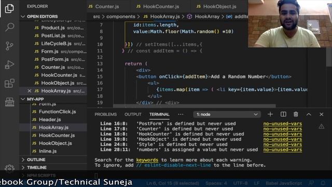Click the UTF-8 encoding status entry
This screenshot has height=187, width=332.
[x=240, y=183]
